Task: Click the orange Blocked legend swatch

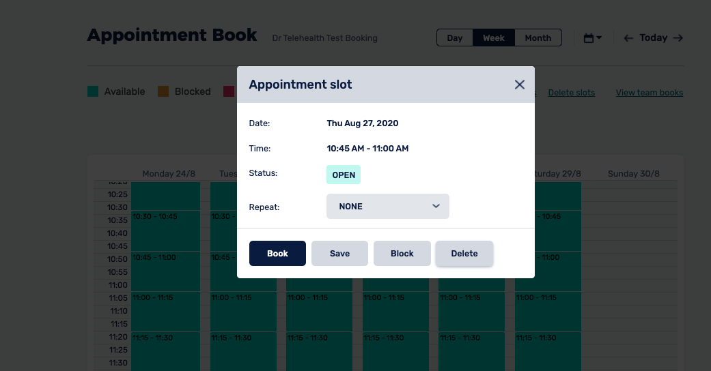Action: pos(163,91)
